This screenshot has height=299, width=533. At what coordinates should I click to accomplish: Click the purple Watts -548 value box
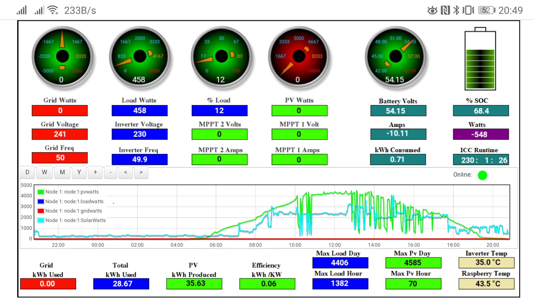[x=481, y=134]
